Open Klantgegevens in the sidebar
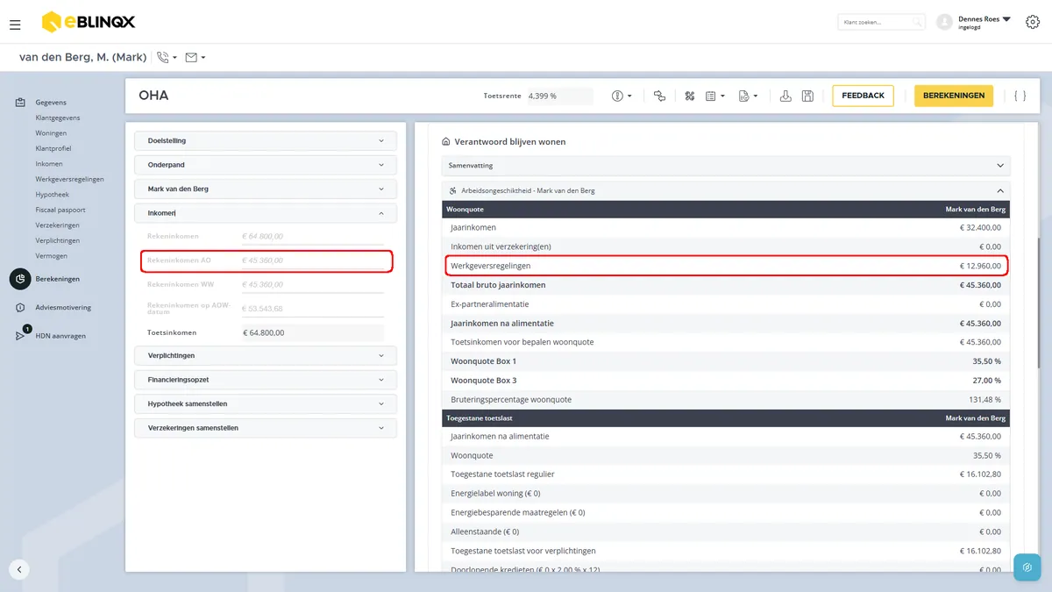The height and width of the screenshot is (592, 1052). (58, 118)
